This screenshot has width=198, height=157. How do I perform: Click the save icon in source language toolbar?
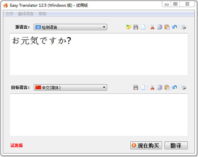[136, 27]
